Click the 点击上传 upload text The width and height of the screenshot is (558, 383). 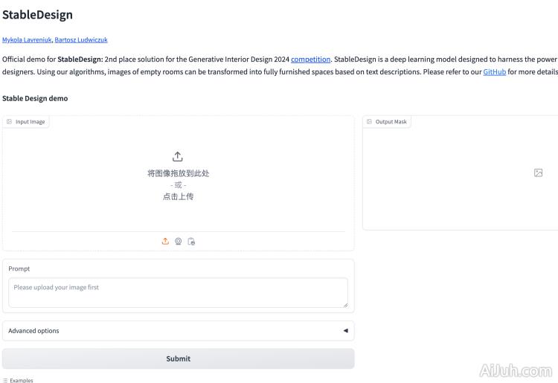(178, 197)
